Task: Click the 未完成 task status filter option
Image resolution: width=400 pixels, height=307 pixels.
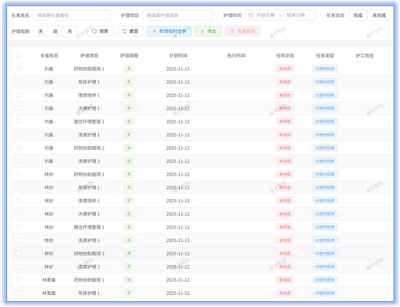Action: [379, 16]
